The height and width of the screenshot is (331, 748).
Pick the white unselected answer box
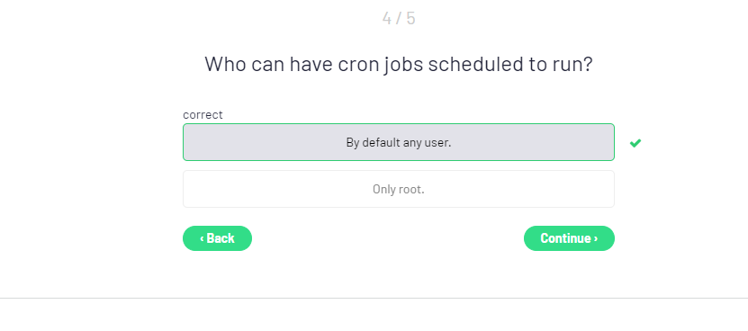click(399, 189)
